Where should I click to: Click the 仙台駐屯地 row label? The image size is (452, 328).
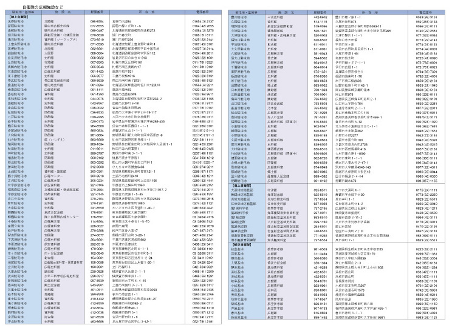pos(16,140)
